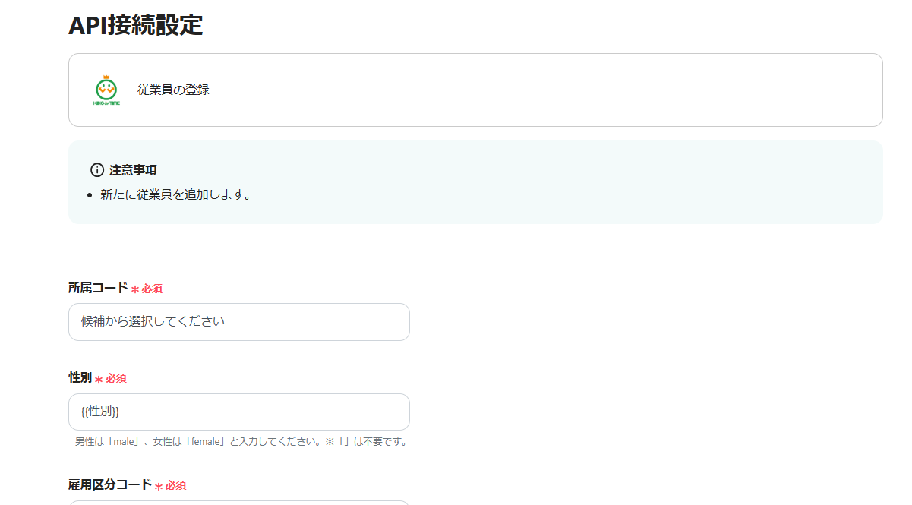Image resolution: width=912 pixels, height=505 pixels.
Task: Click the 性別 input field containing {{性別}}
Action: [x=239, y=412]
